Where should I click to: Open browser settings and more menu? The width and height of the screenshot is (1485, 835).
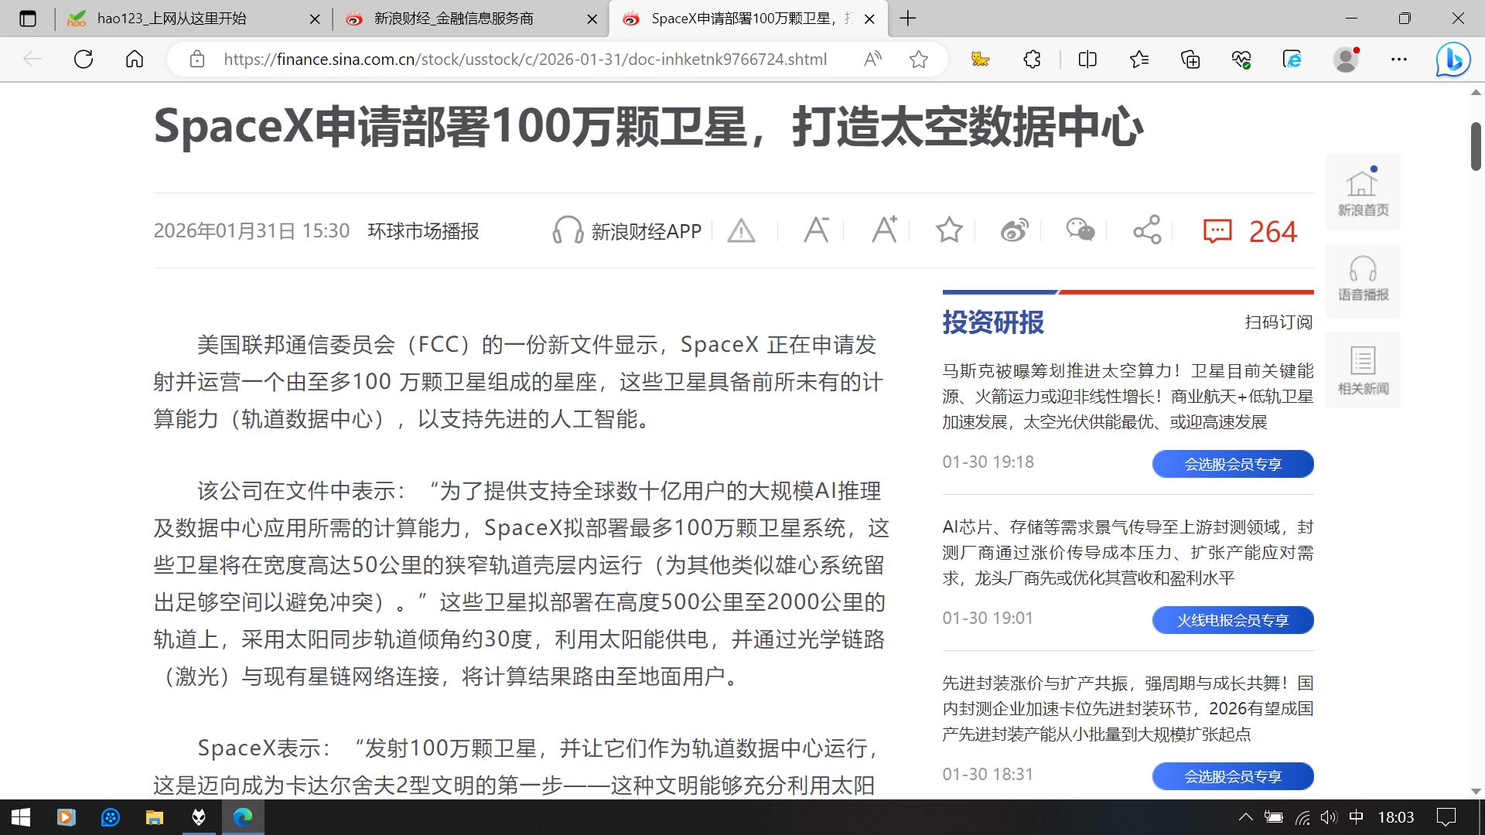[1398, 60]
